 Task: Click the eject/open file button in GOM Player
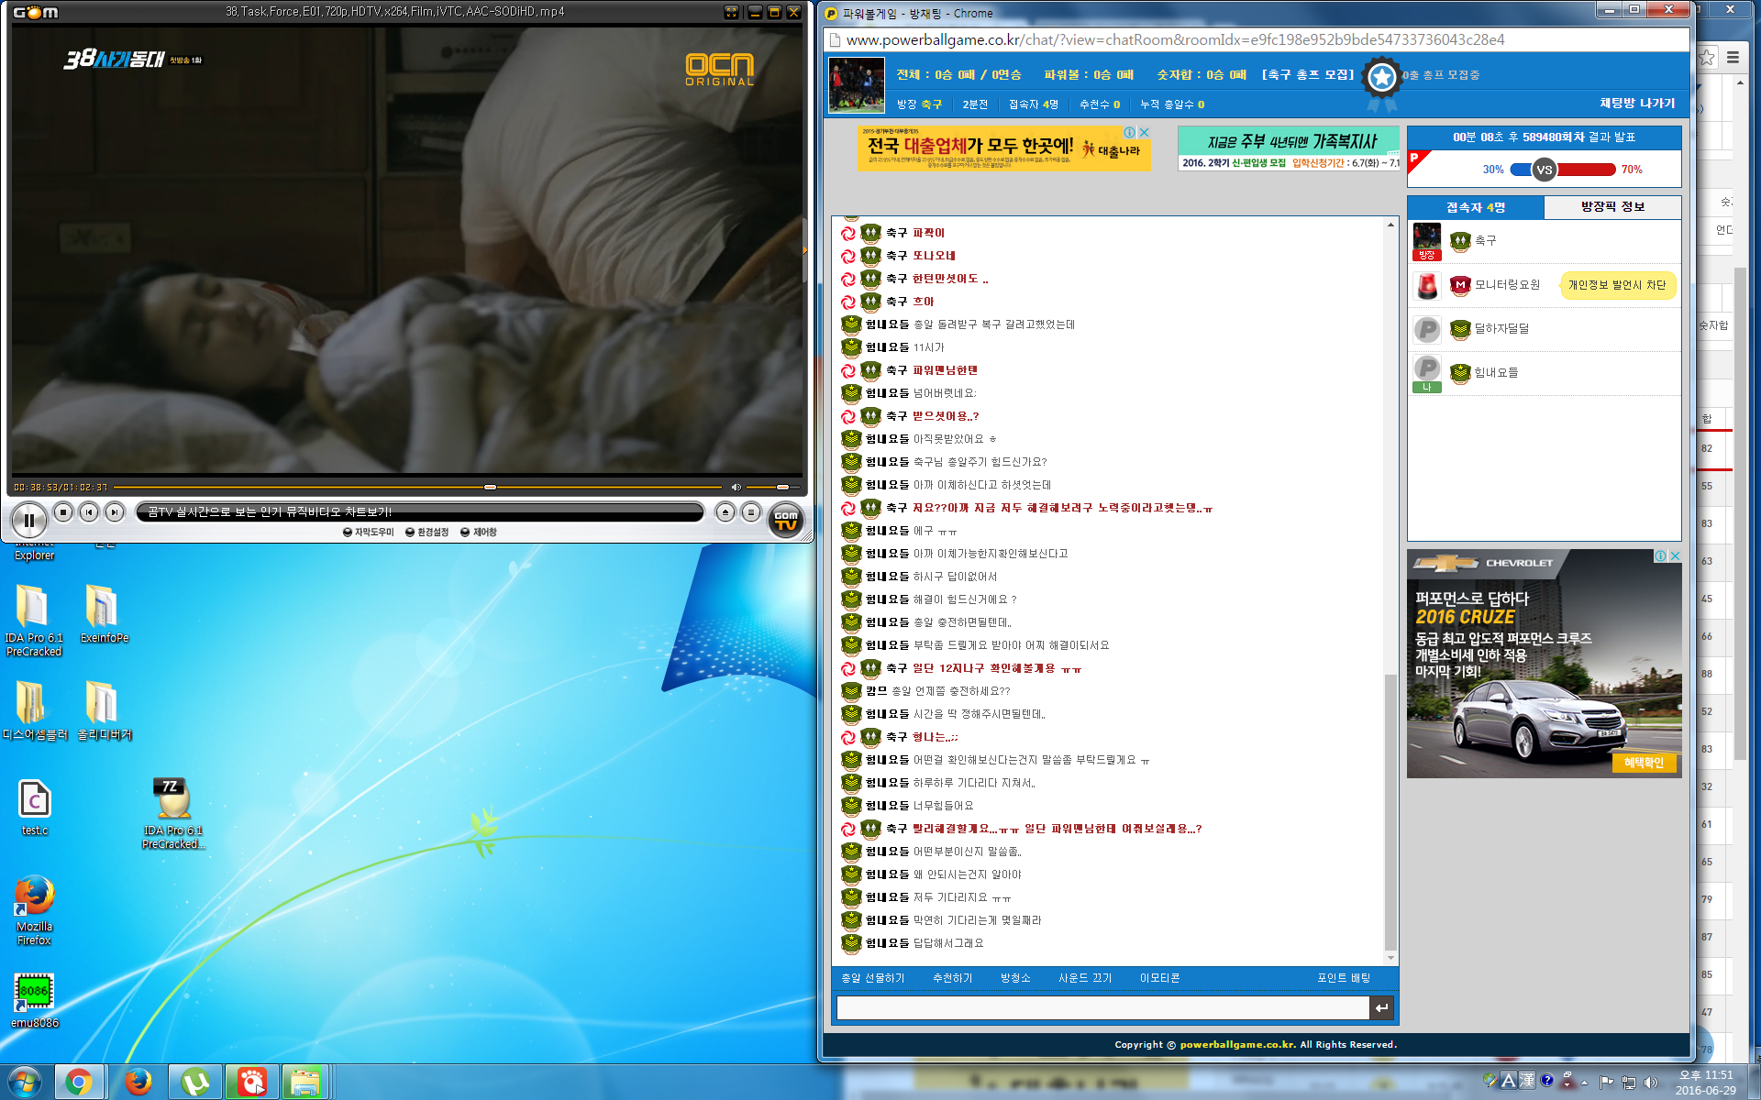pos(725,512)
